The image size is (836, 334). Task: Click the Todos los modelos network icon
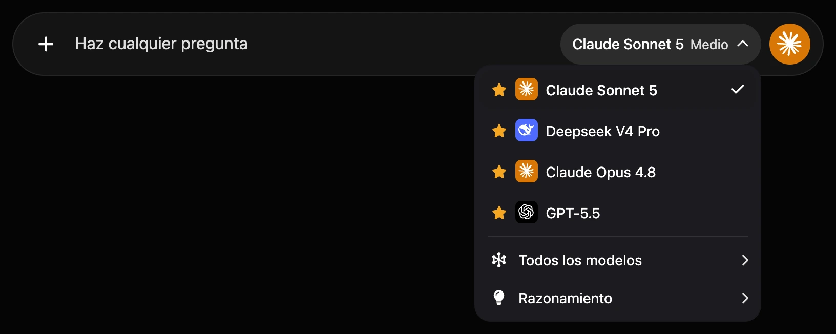pos(499,260)
